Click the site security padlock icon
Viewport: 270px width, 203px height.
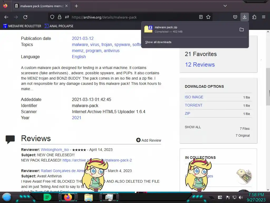tap(60, 17)
